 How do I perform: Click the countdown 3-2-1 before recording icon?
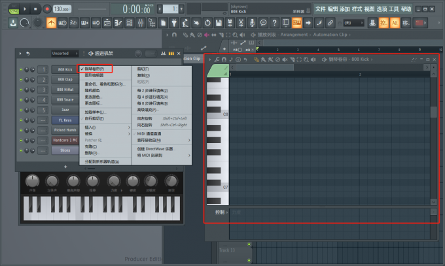(73, 23)
